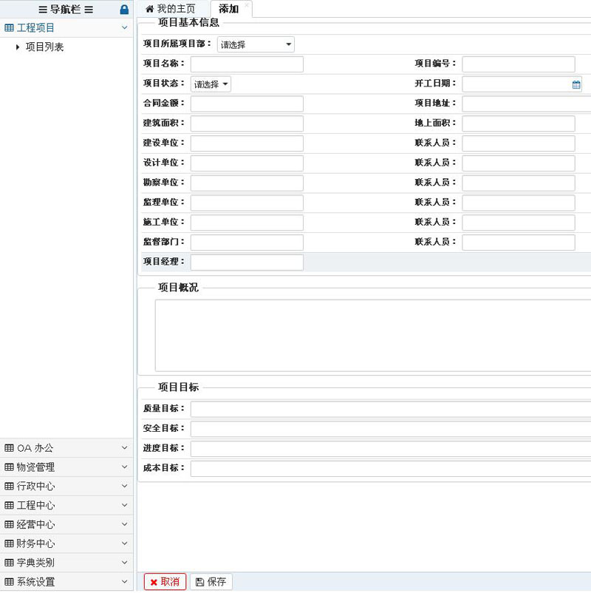Select the 质量目标 input field

390,409
